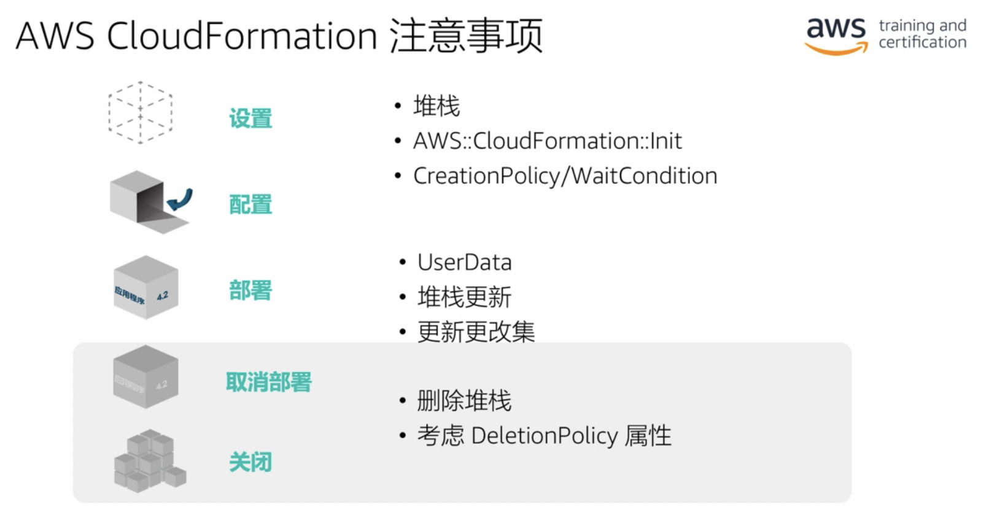Click the AWS CloudFormation 注意事项 slide title

pyautogui.click(x=279, y=36)
